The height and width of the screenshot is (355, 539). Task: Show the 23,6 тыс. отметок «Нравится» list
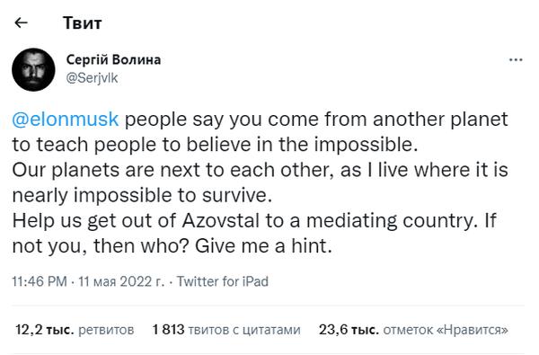point(413,330)
